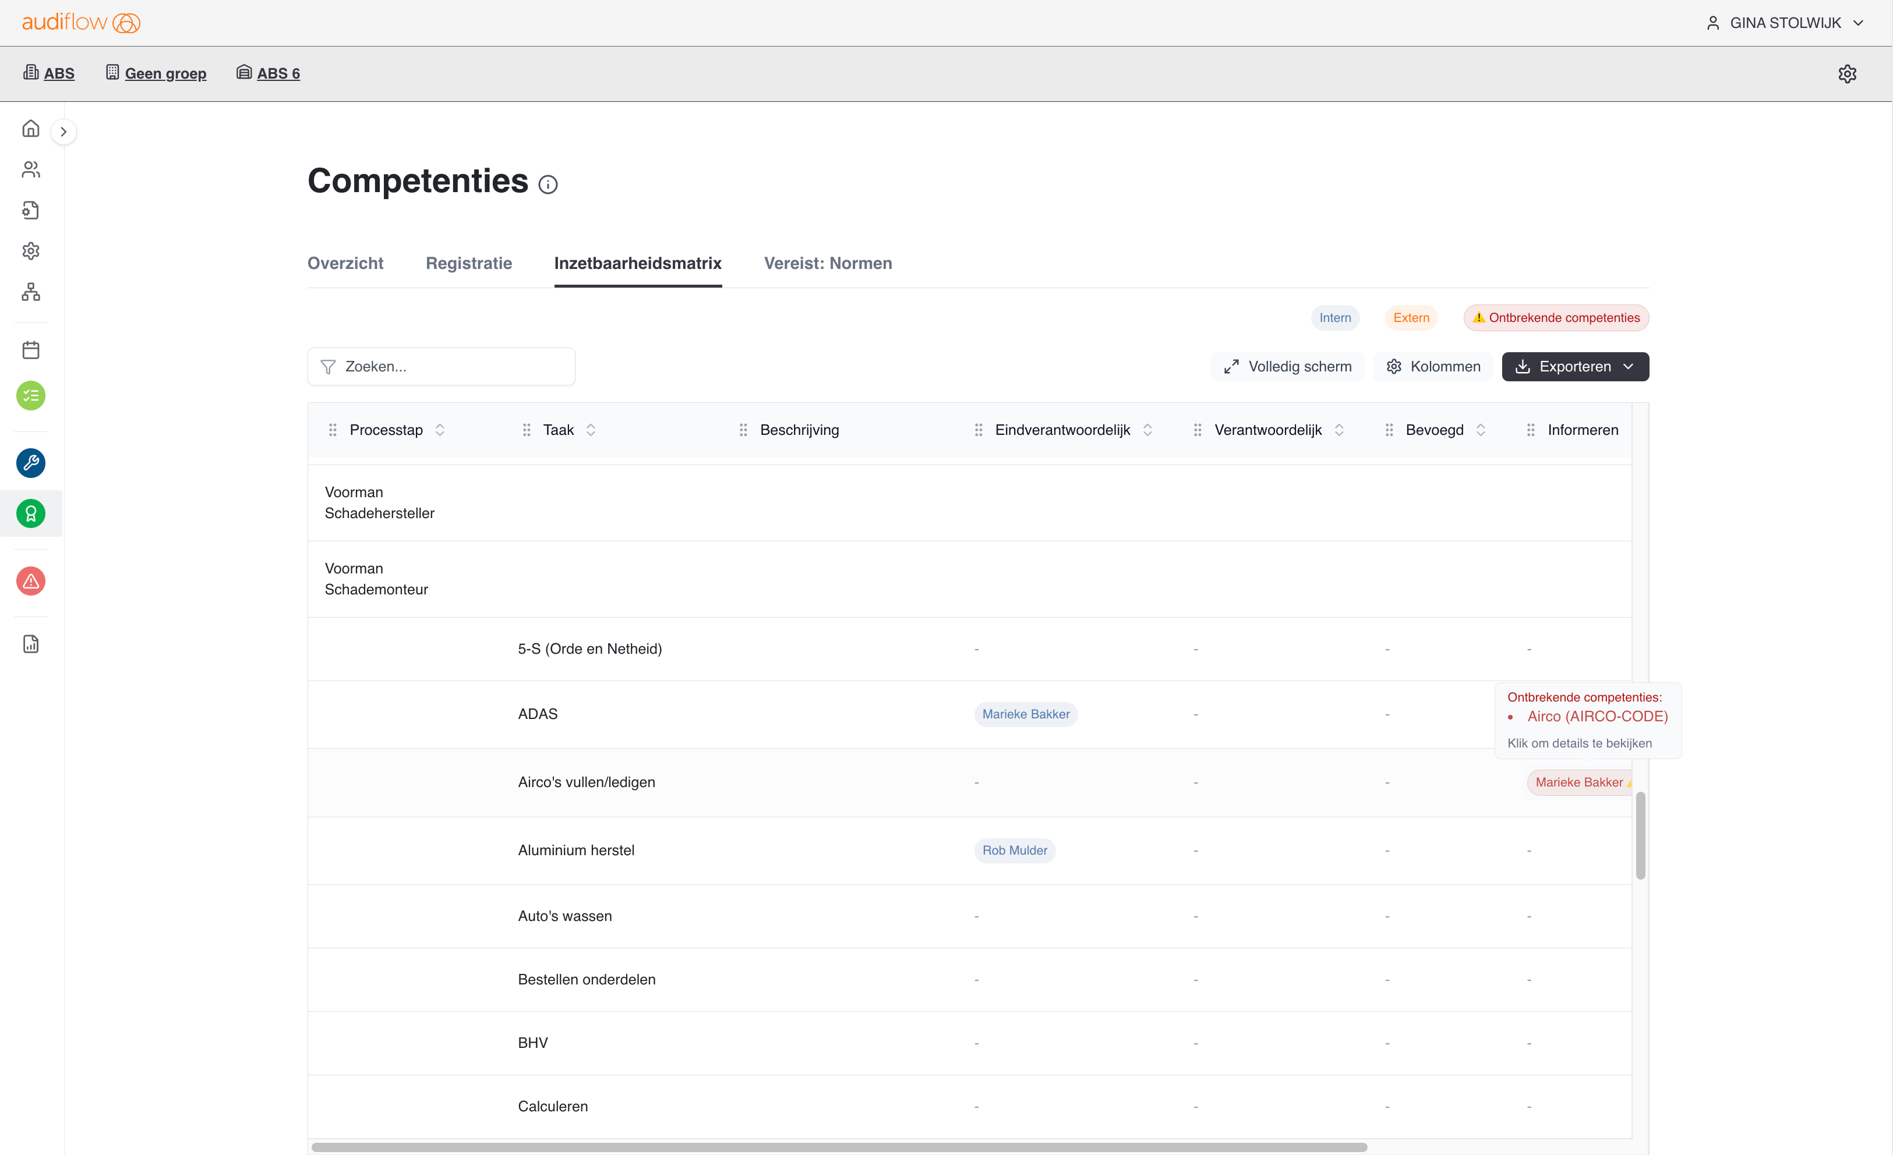
Task: Click the 5-S (Orde en Netheid) task
Action: [589, 649]
